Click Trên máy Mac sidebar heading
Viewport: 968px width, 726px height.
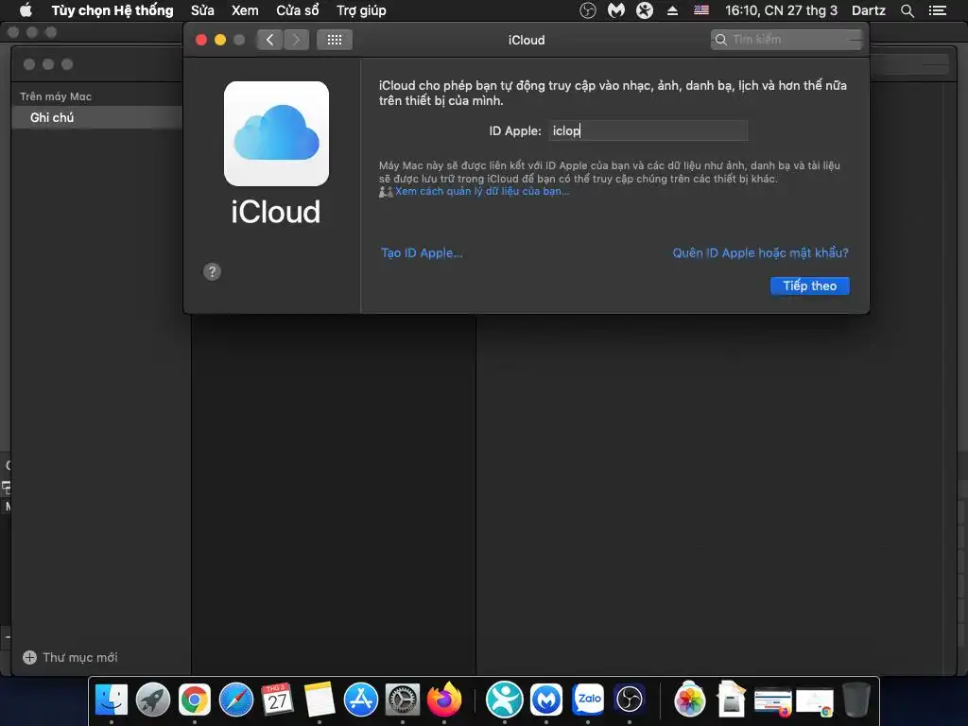pos(56,96)
